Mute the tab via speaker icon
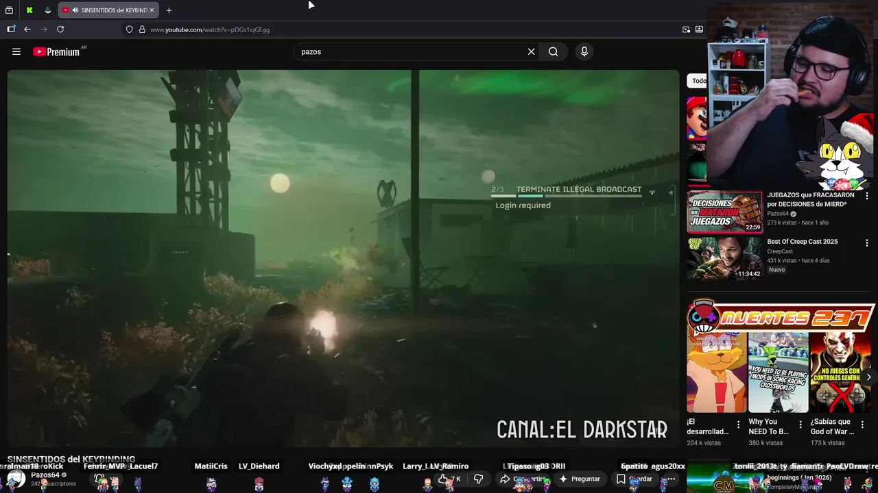The height and width of the screenshot is (493, 878). (x=75, y=10)
